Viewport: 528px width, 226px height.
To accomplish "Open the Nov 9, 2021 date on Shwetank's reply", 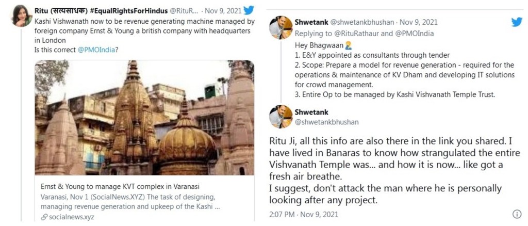I will (419, 22).
